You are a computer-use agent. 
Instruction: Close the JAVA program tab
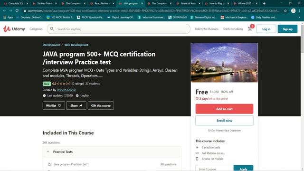pyautogui.click(x=142, y=3)
